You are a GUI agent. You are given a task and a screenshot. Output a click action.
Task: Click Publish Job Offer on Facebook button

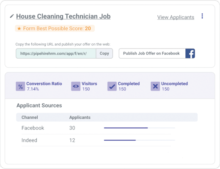(157, 54)
